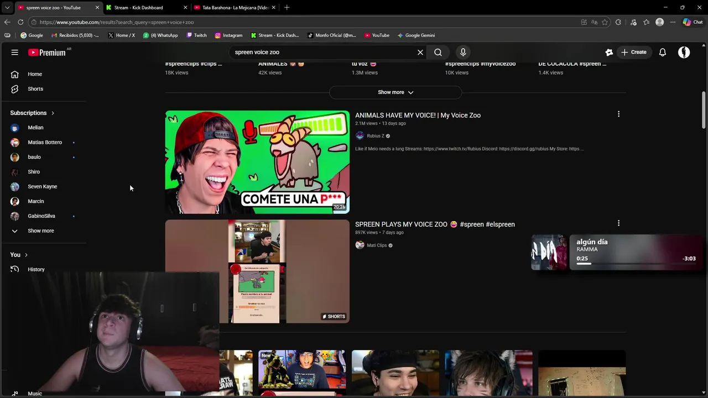Screen dimensions: 708x398
Task: Open more options for SPREEN PLAYS video
Action: (x=618, y=223)
